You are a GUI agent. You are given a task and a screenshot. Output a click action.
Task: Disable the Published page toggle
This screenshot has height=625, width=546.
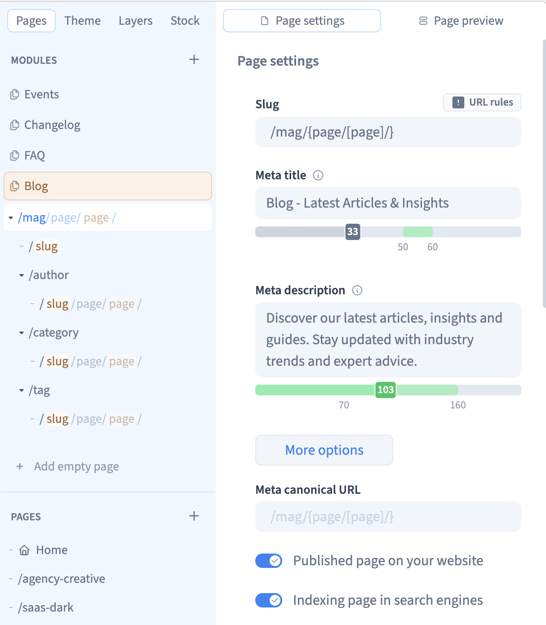pos(268,561)
